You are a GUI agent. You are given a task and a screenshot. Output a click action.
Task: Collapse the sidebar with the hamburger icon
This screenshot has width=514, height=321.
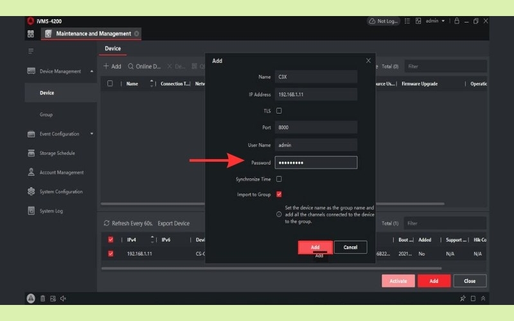(31, 51)
